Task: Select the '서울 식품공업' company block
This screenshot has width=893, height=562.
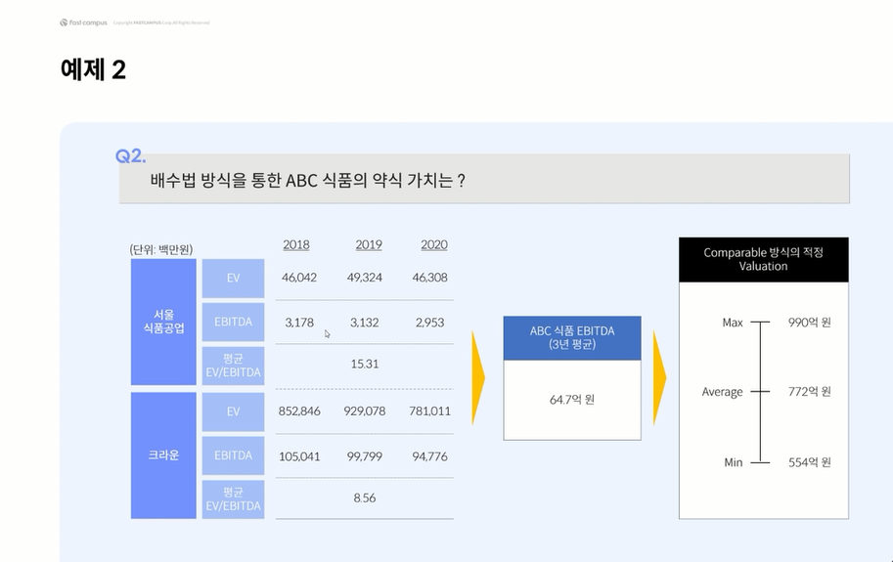Action: tap(163, 322)
